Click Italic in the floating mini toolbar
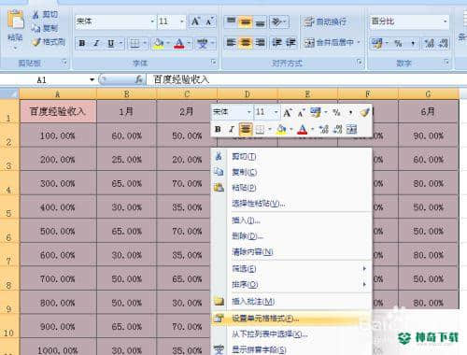The height and width of the screenshot is (355, 467). coord(232,129)
